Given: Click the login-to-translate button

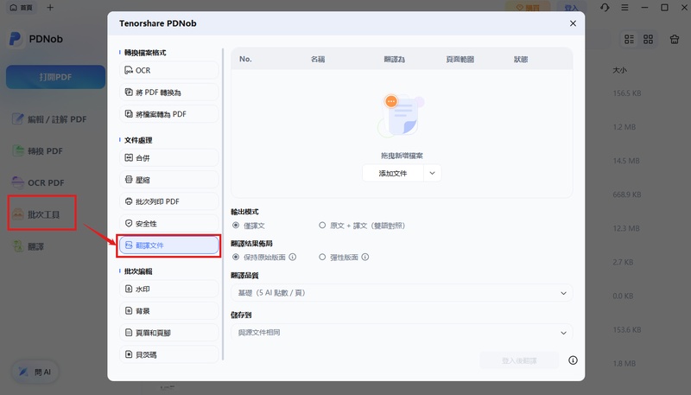Looking at the screenshot, I should [x=519, y=360].
